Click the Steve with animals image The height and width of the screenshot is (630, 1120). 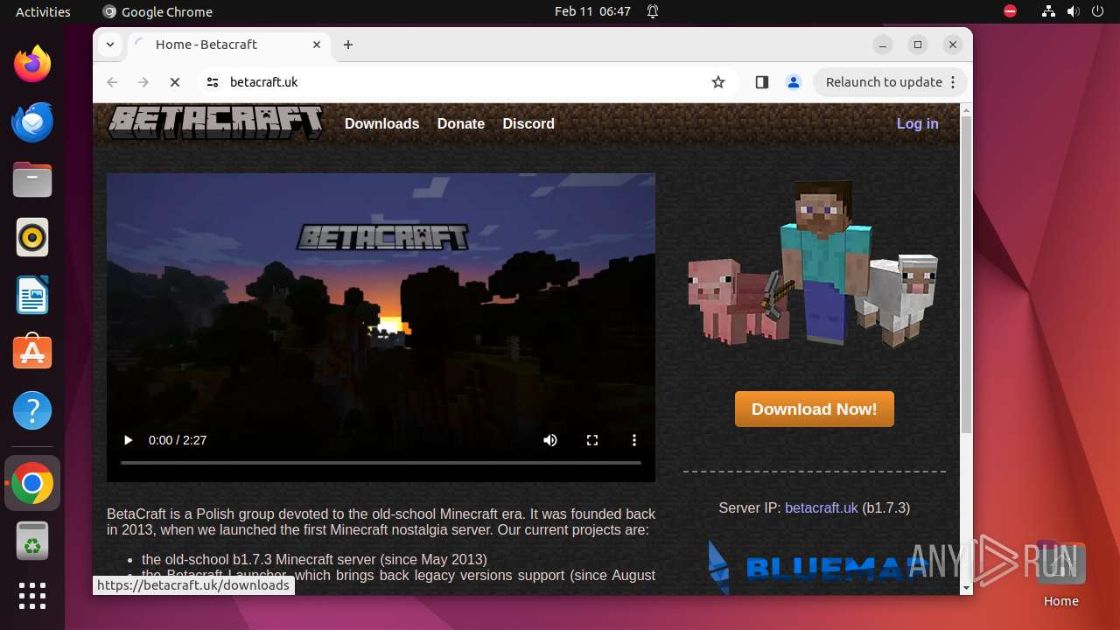point(814,262)
